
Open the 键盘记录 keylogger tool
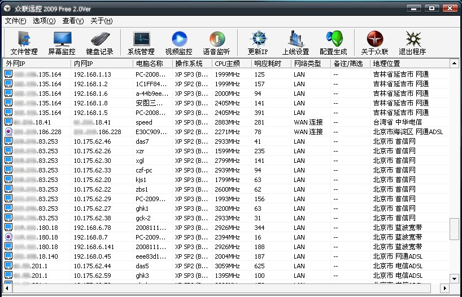100,43
